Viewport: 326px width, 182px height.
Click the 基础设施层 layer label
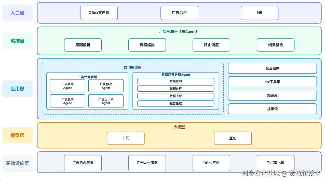pos(17,163)
